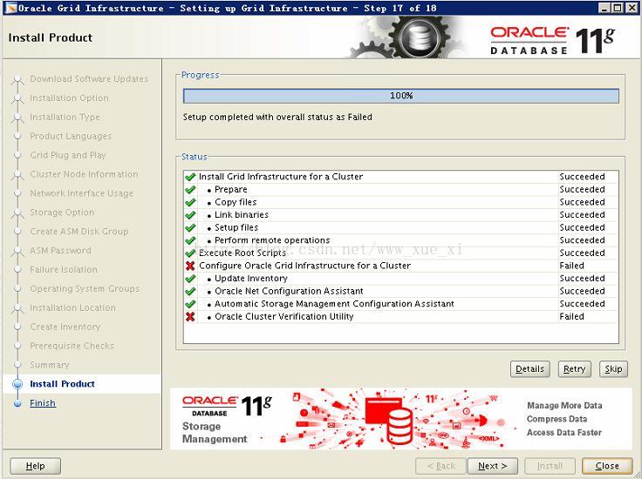The image size is (642, 479).
Task: Select 'Update Inventory' row text
Action: (x=251, y=279)
